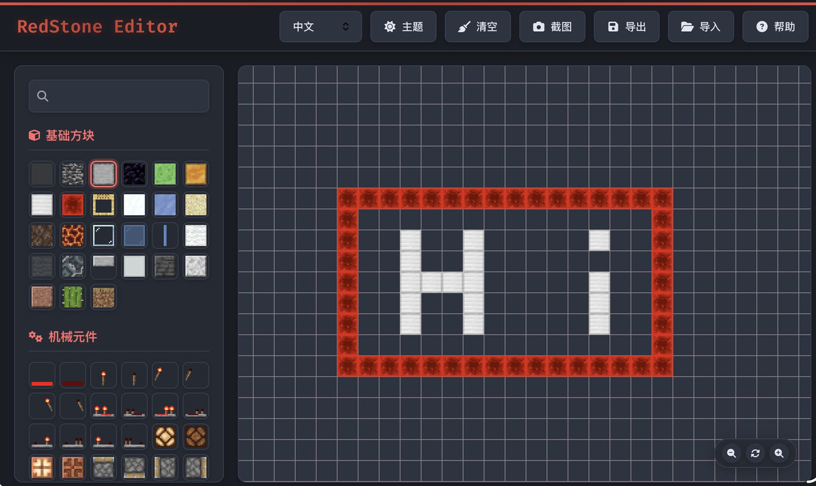Take a screenshot with 截图 button
Image resolution: width=816 pixels, height=486 pixels.
point(552,26)
